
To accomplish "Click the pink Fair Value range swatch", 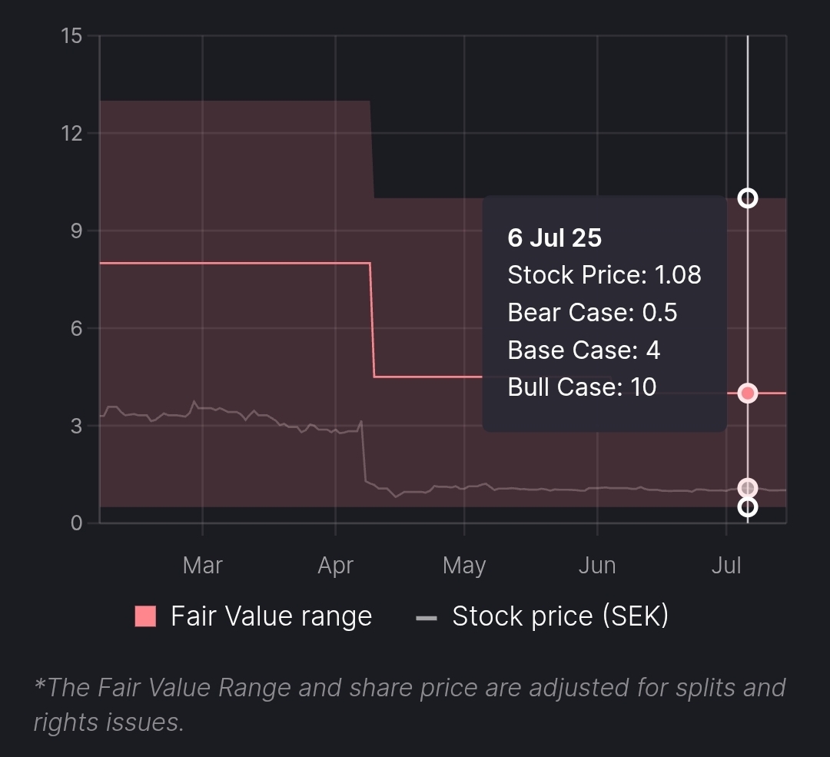I will [145, 616].
